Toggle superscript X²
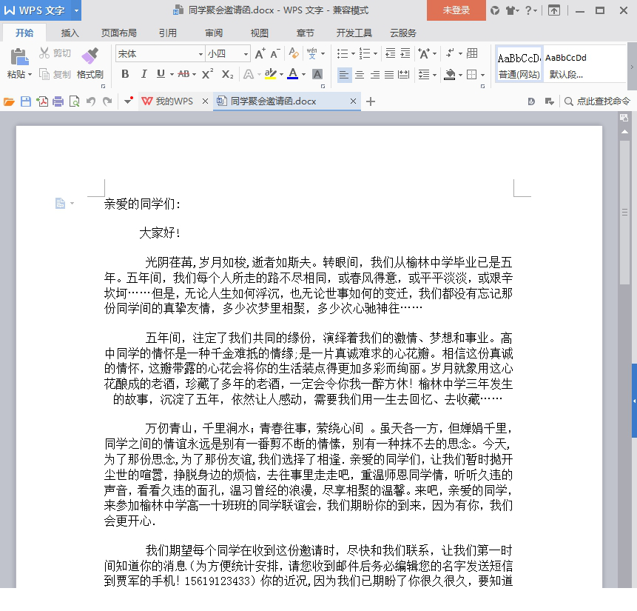 [x=207, y=74]
